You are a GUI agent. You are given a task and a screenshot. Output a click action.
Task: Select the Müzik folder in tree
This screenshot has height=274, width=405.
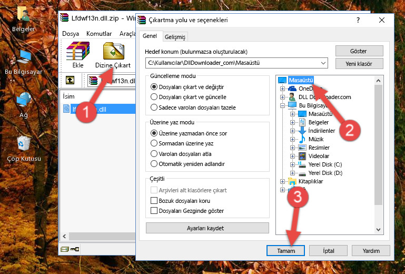[316, 139]
